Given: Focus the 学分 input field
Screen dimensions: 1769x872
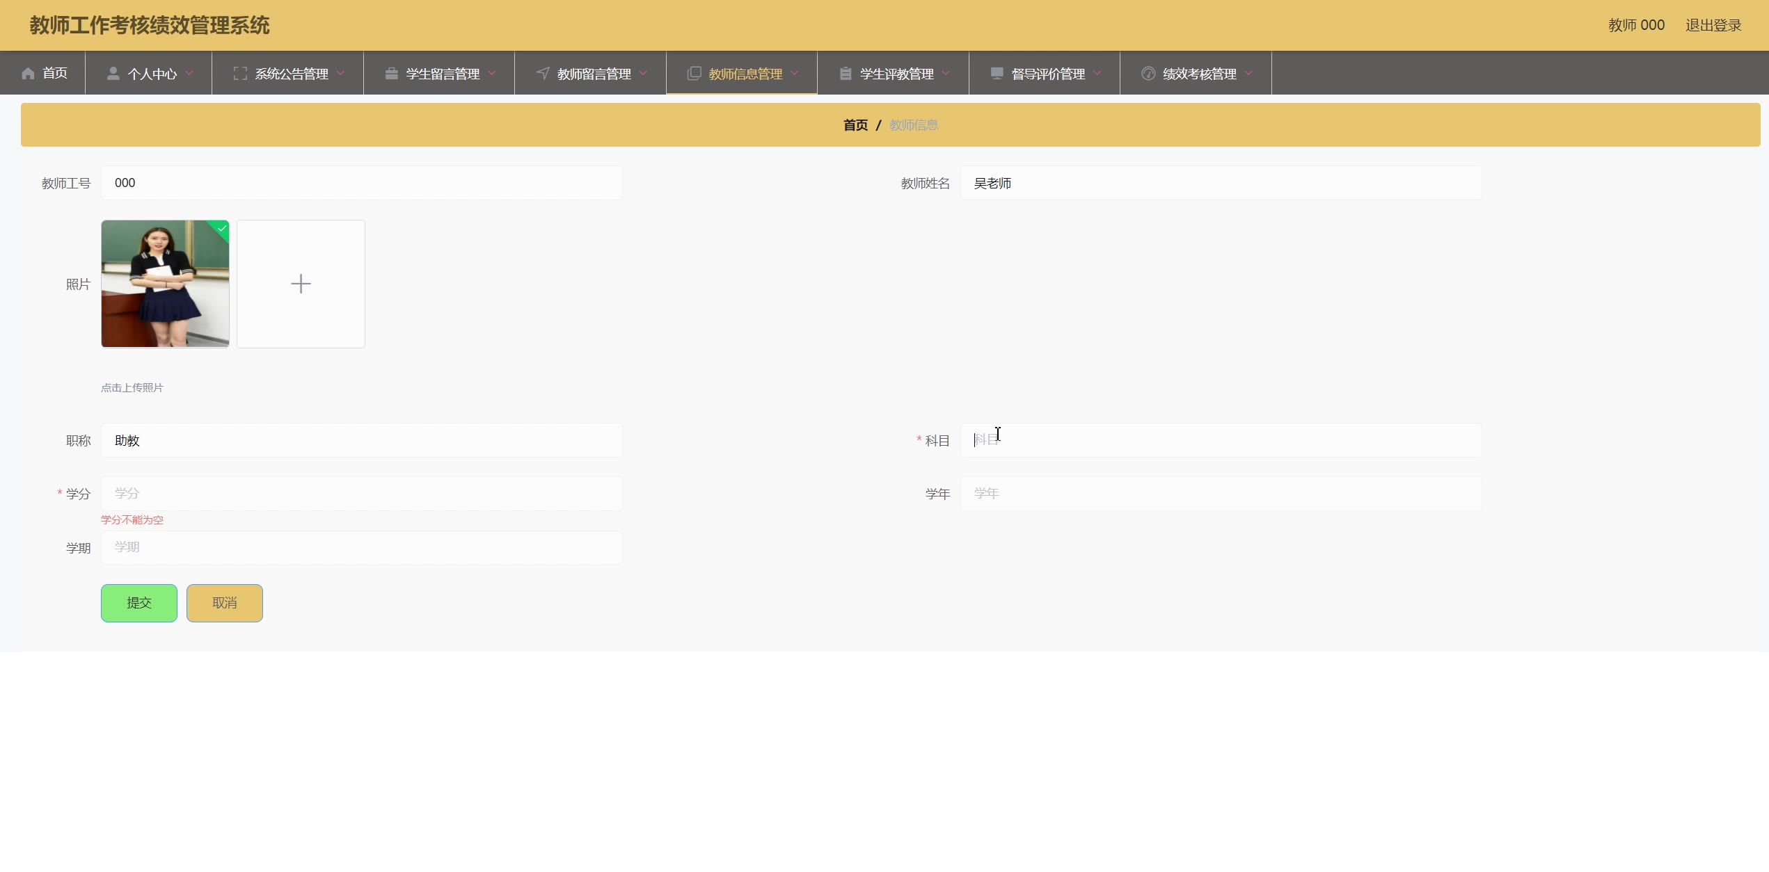Looking at the screenshot, I should tap(362, 494).
